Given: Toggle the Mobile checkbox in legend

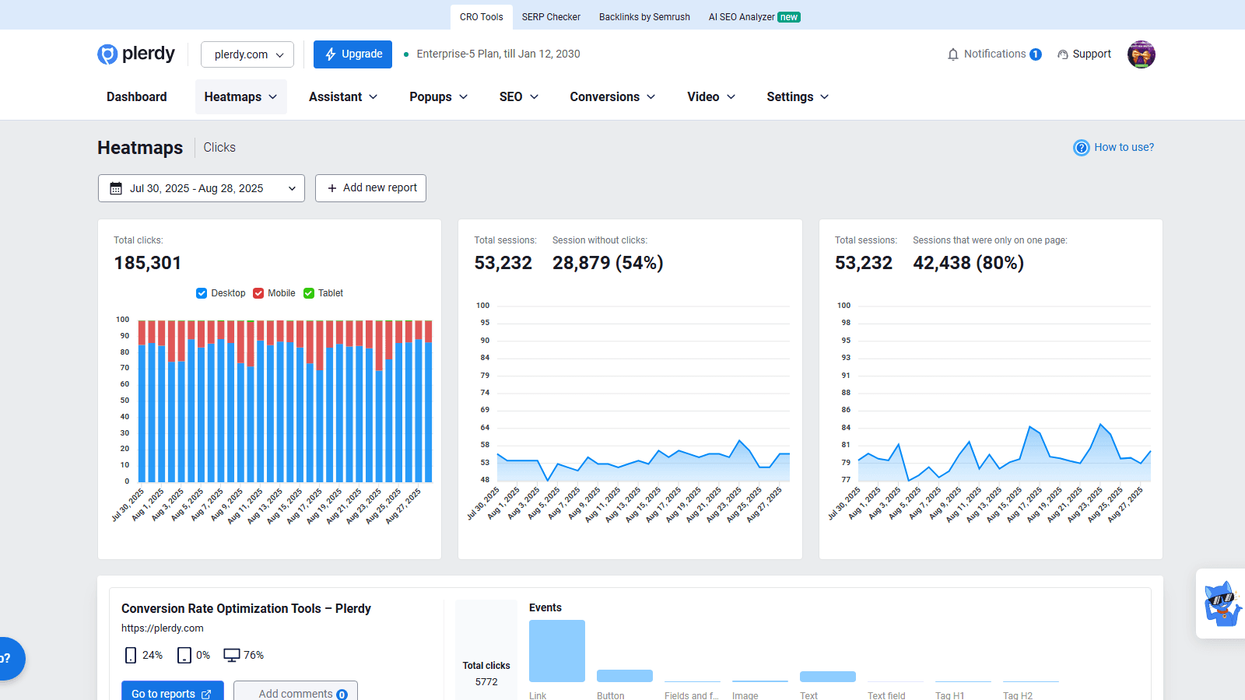Looking at the screenshot, I should tap(258, 293).
